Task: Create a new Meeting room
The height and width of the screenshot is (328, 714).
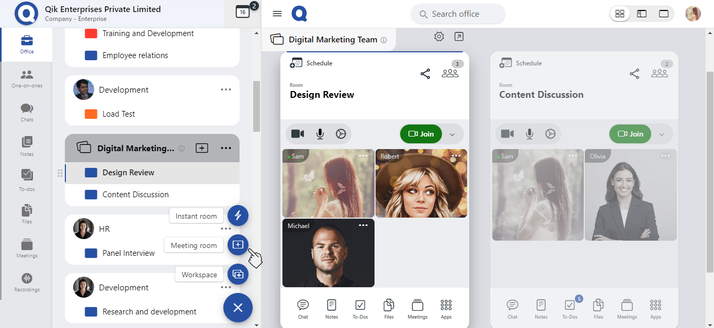Action: coord(237,245)
